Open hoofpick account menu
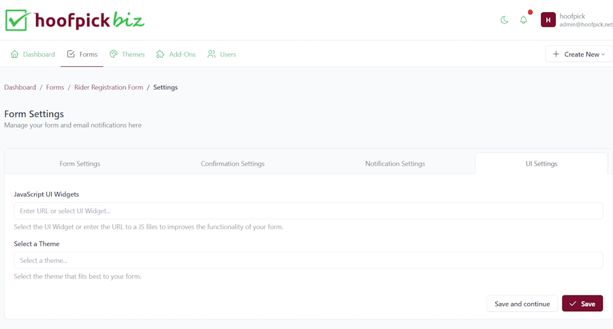The height and width of the screenshot is (329, 613). point(577,20)
